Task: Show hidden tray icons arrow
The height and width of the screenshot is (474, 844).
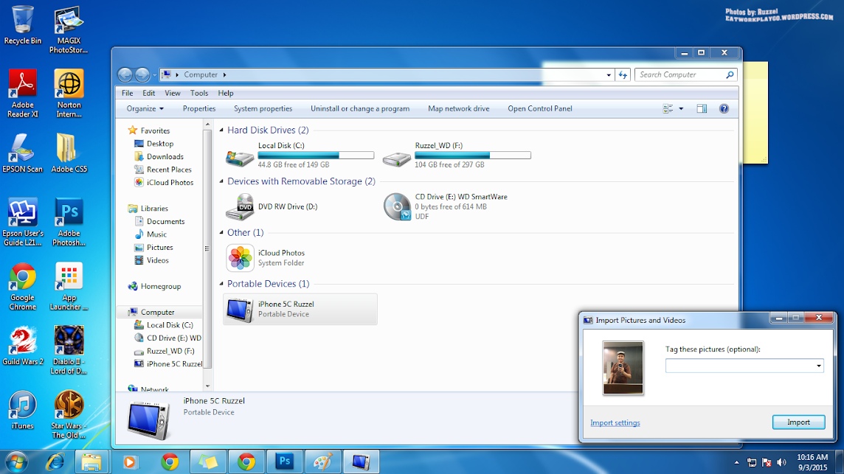Action: click(736, 462)
